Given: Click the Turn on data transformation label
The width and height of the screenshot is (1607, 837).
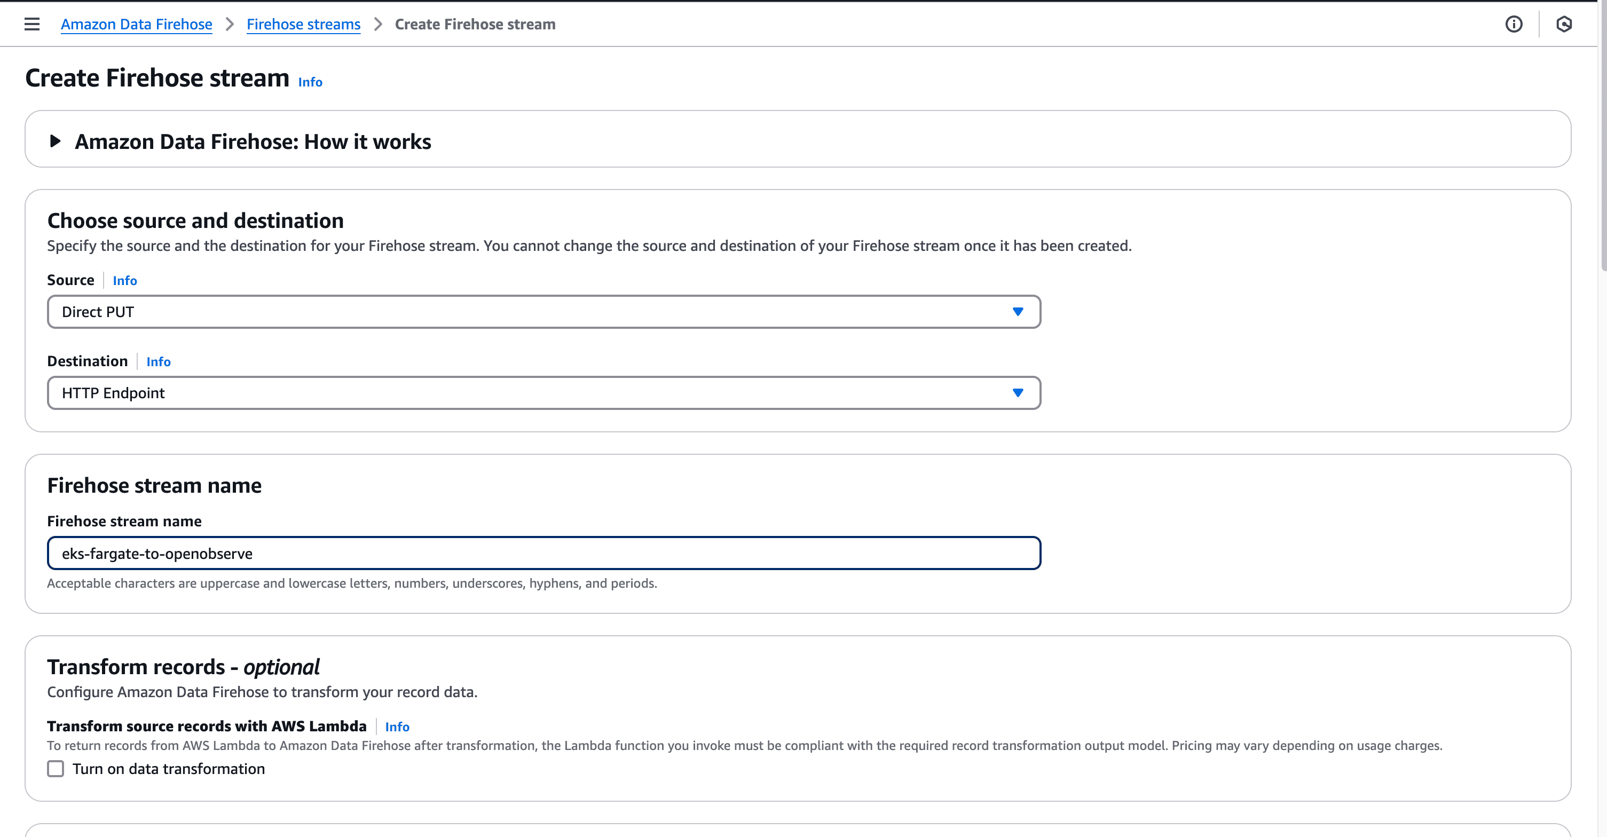Looking at the screenshot, I should pos(168,768).
